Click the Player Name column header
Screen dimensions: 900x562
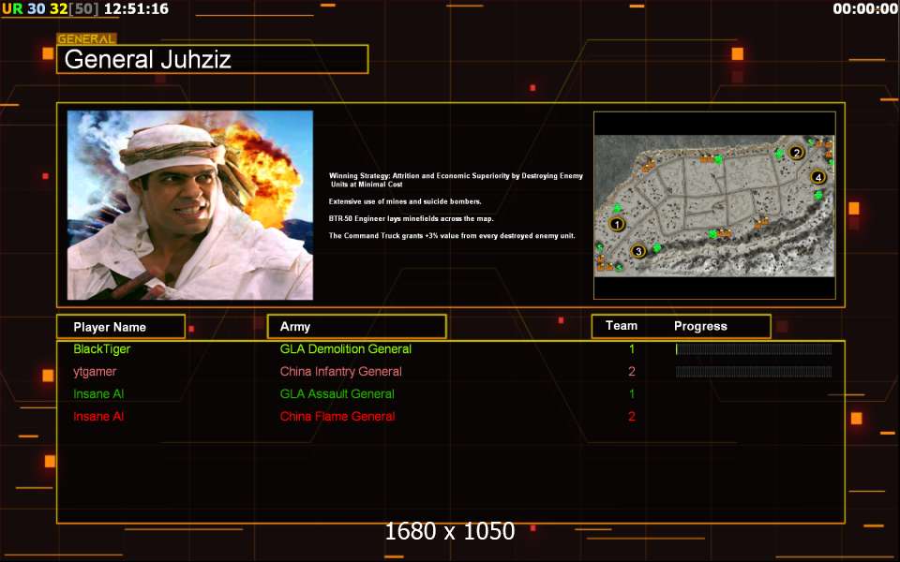(121, 327)
